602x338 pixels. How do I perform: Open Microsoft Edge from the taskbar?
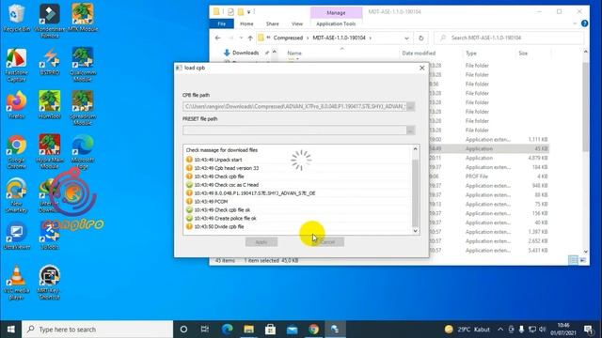click(x=228, y=330)
